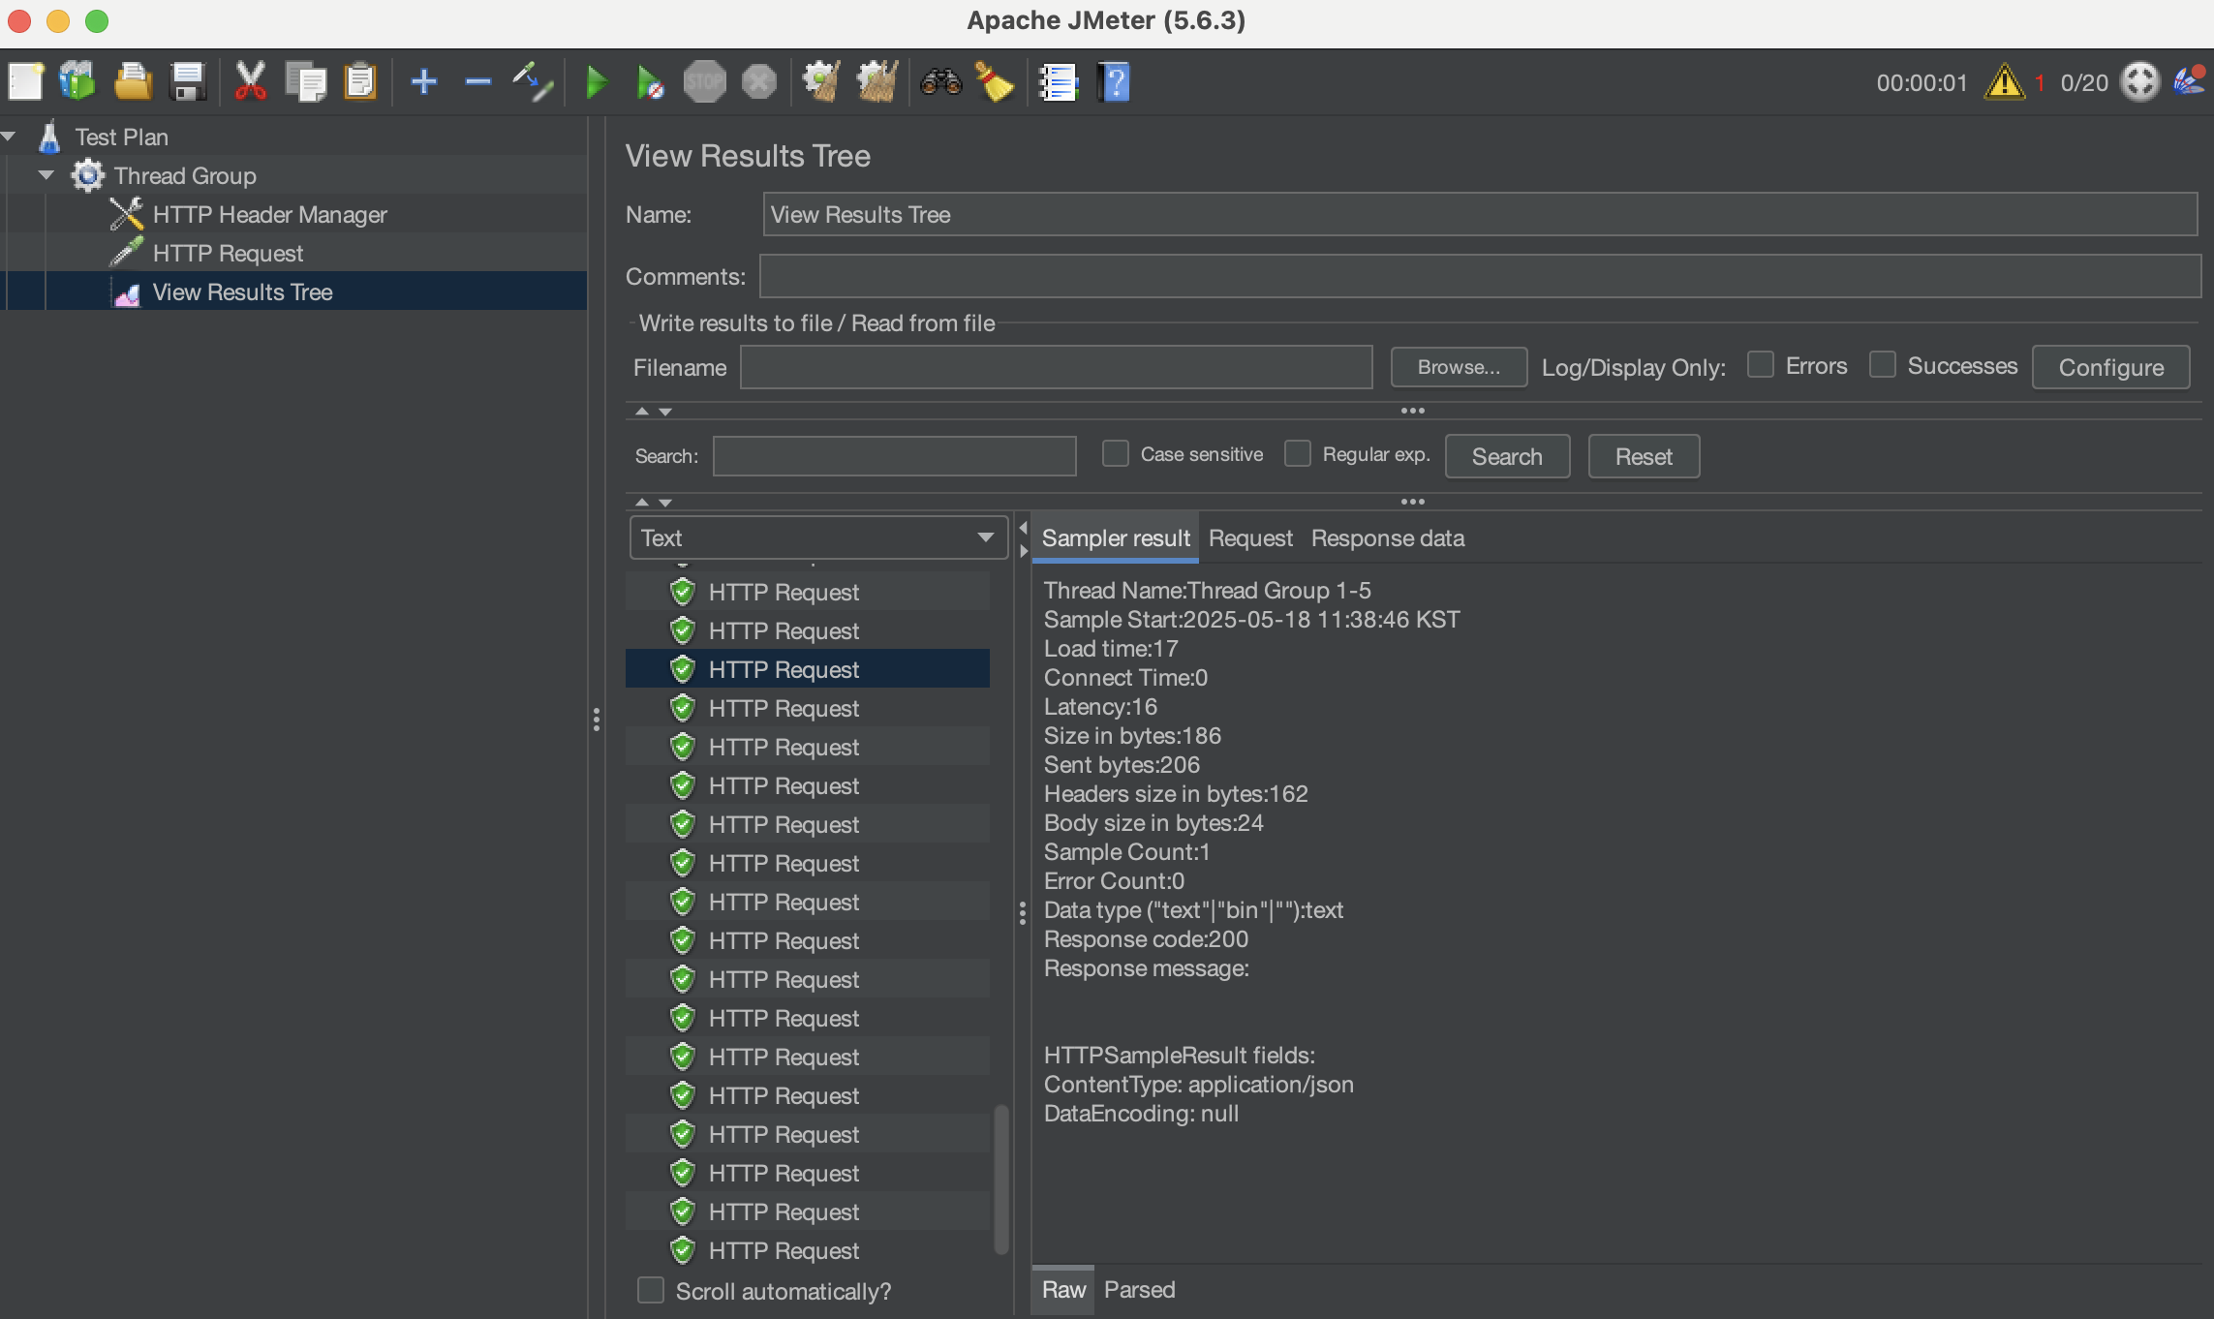Click the blue question mark Help icon
Viewport: 2214px width, 1319px height.
(1114, 82)
